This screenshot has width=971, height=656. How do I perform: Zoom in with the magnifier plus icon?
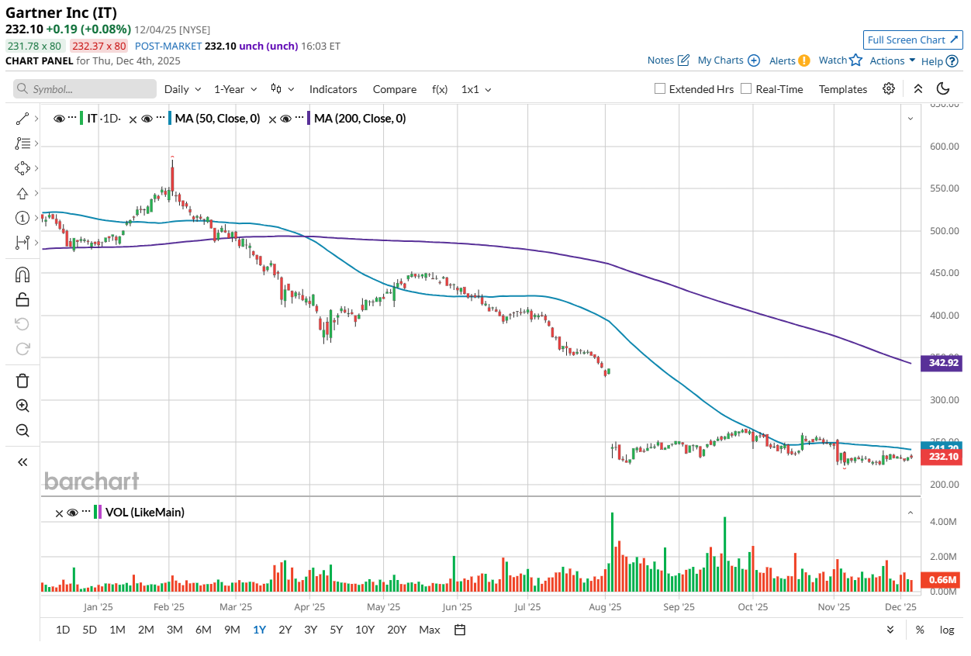pyautogui.click(x=22, y=406)
